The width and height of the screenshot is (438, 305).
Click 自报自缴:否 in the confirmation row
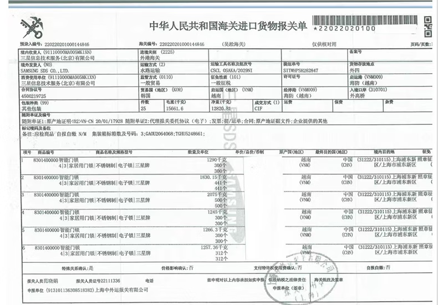378,268
